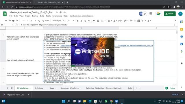Click the green Share button

pyautogui.click(x=170, y=14)
